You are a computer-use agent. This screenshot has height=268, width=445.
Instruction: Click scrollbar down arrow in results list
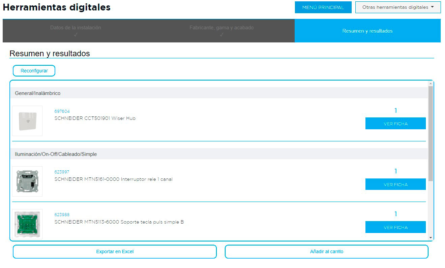pos(431,238)
